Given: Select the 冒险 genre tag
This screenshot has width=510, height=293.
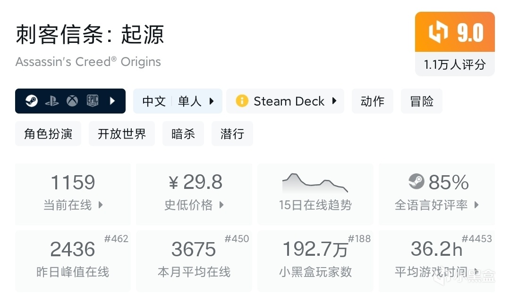Looking at the screenshot, I should click(421, 101).
